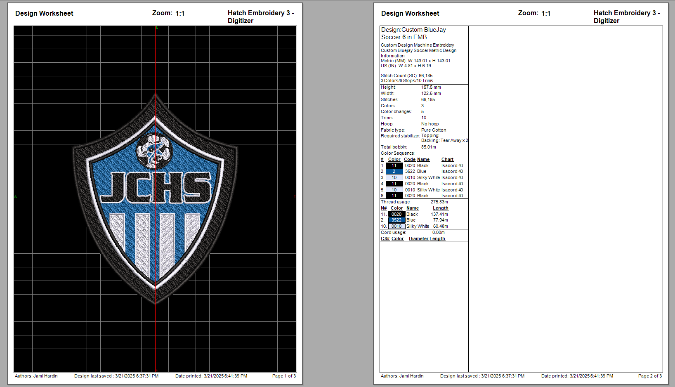Click the 3522 Blue swatch under Thread usage
The height and width of the screenshot is (387, 675).
[x=397, y=220]
